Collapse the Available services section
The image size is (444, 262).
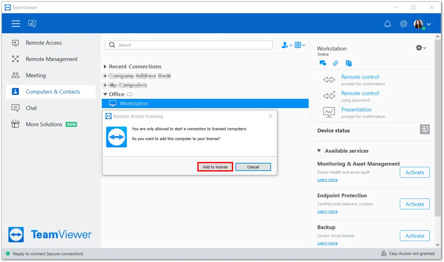pyautogui.click(x=319, y=151)
